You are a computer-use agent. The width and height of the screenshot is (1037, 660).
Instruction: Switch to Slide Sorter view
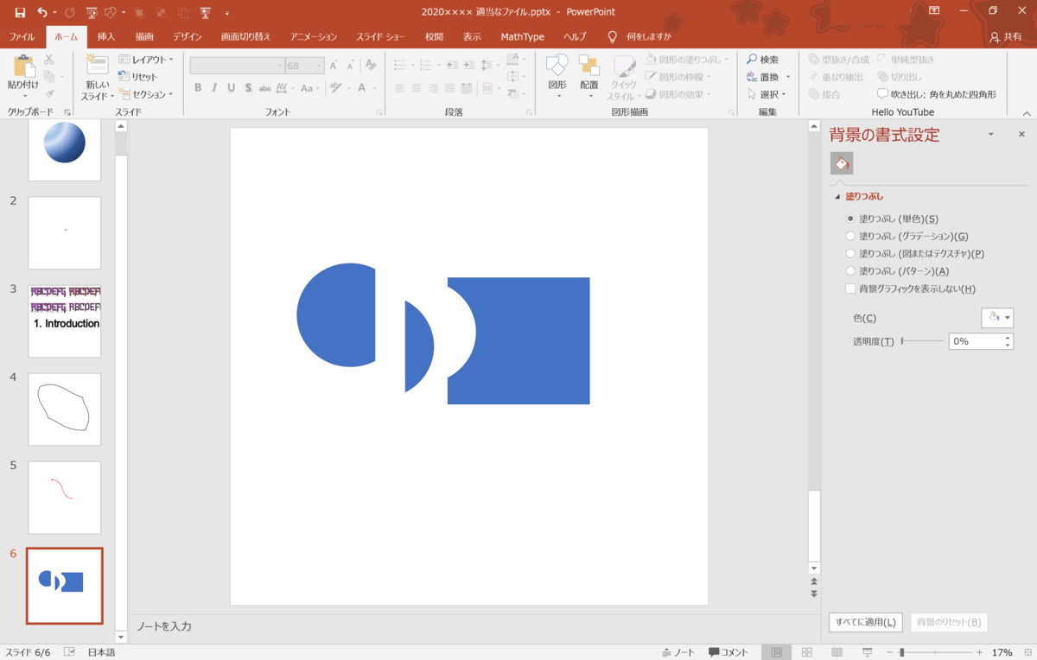(x=807, y=652)
